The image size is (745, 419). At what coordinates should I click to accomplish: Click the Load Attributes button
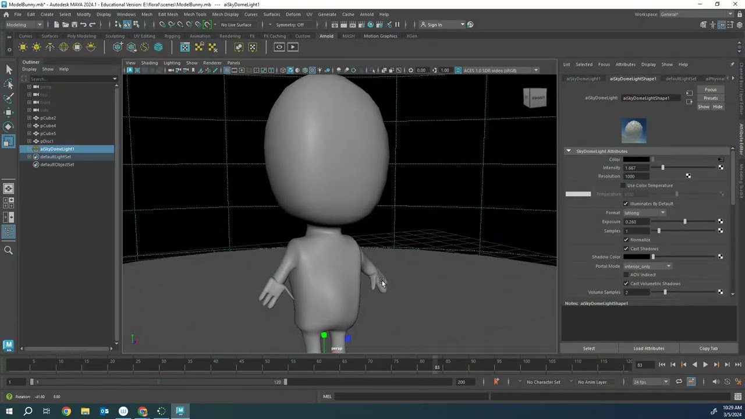coord(648,349)
